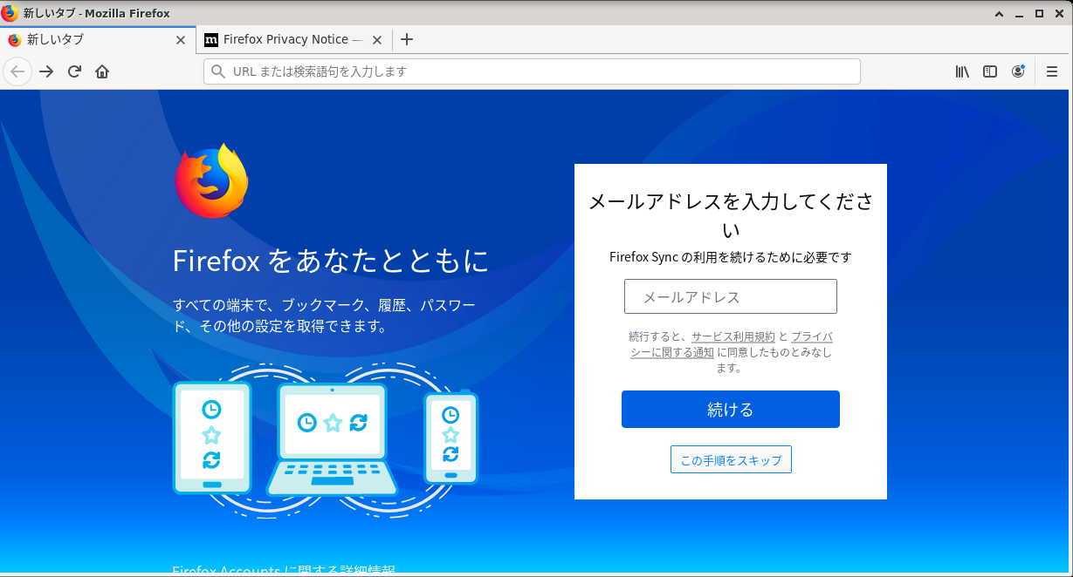Minimize the Firefox window
Image resolution: width=1073 pixels, height=577 pixels.
coord(1019,13)
